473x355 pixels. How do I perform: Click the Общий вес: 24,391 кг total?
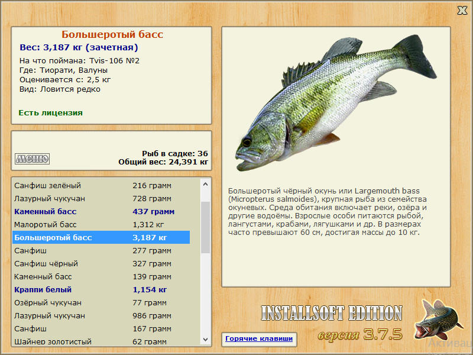(x=163, y=162)
